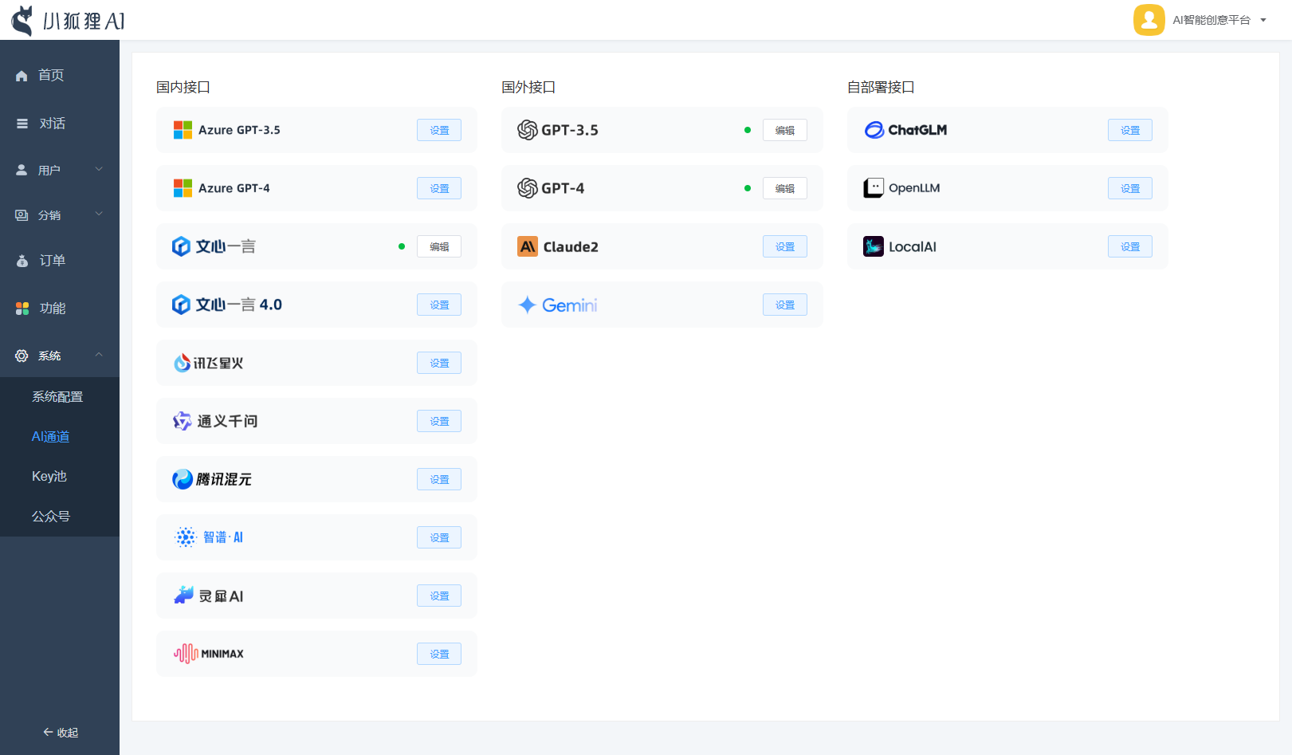Viewport: 1292px width, 755px height.
Task: Click the LocalAI logo icon
Action: [874, 246]
